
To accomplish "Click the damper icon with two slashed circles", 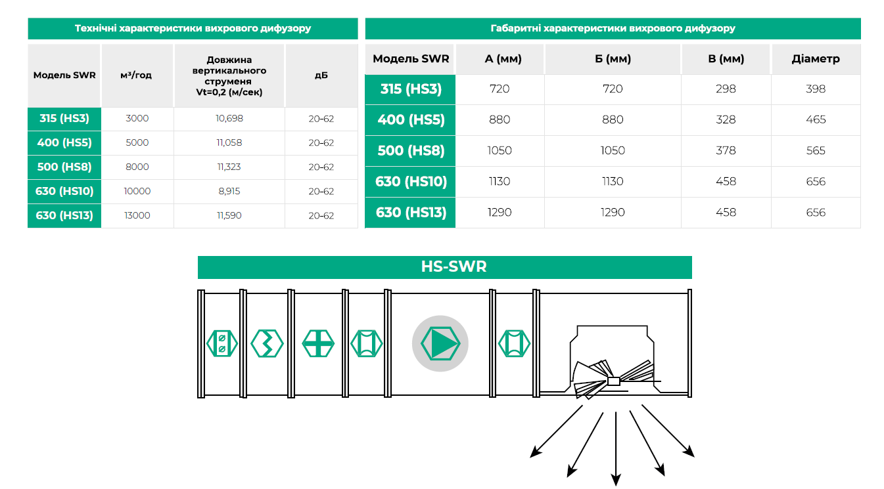I will pos(221,343).
